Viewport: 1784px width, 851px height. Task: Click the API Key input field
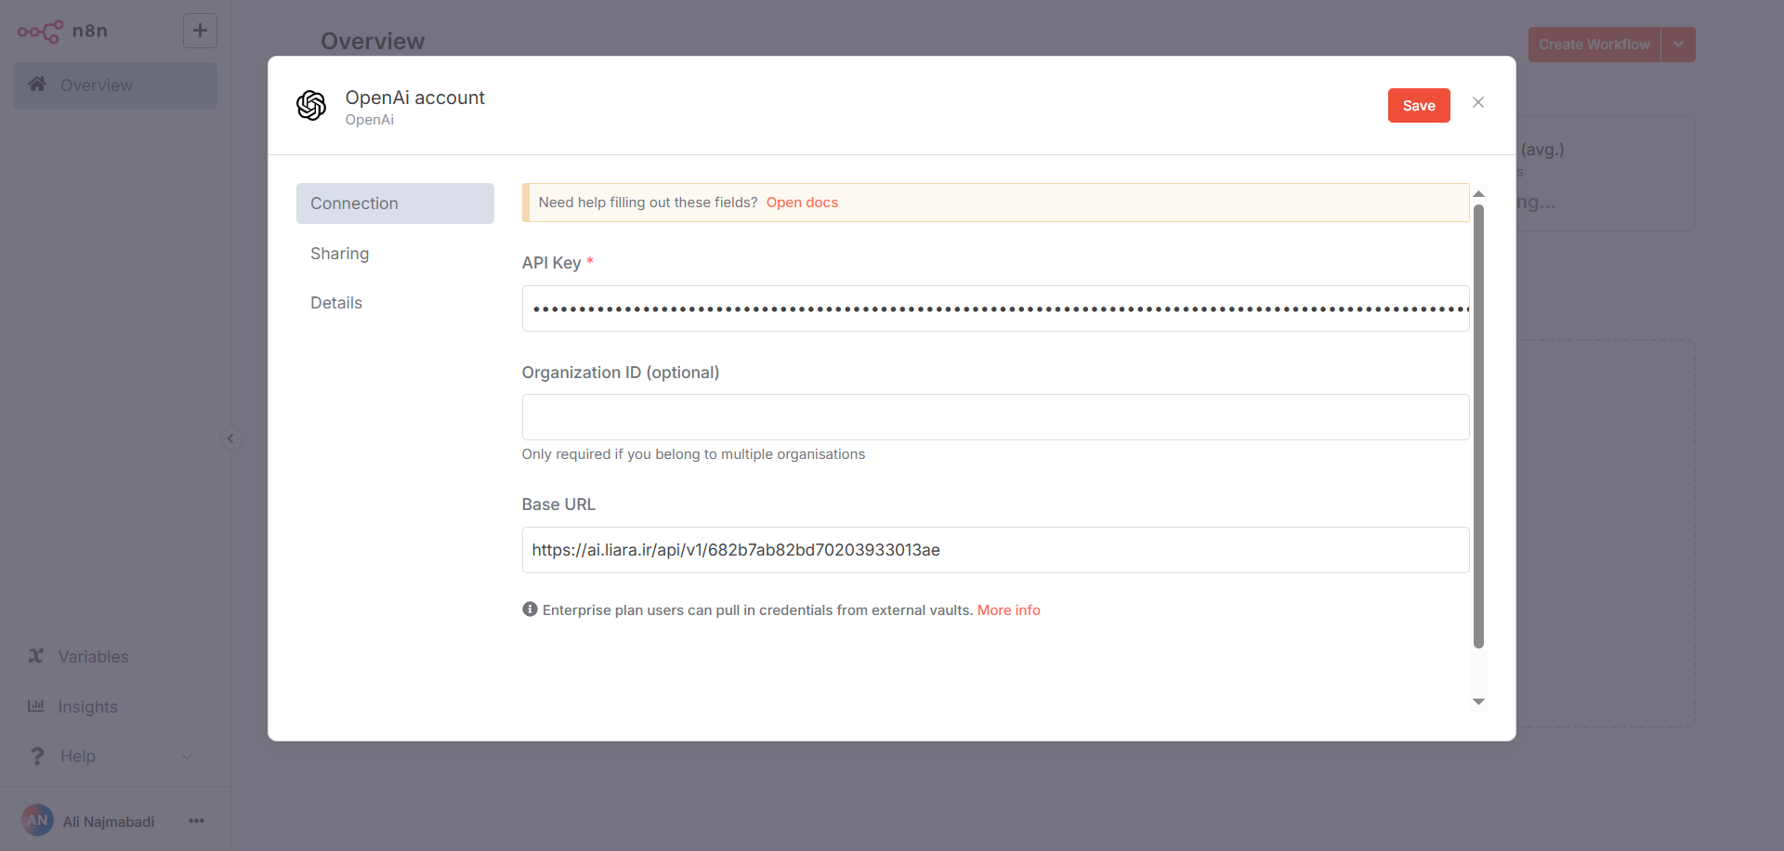coord(995,308)
